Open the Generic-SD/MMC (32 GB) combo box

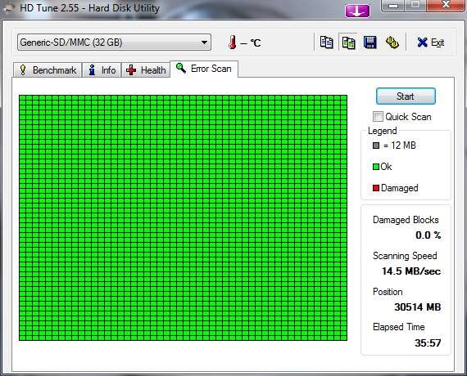(x=114, y=43)
